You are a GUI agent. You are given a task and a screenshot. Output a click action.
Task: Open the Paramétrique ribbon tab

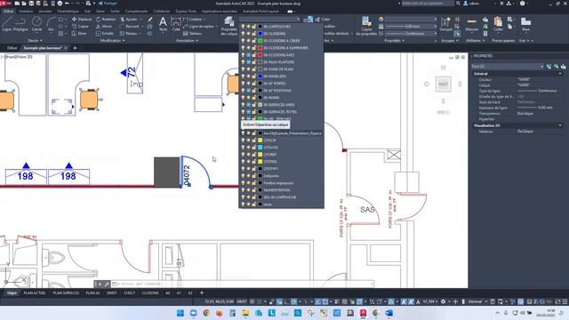click(68, 12)
